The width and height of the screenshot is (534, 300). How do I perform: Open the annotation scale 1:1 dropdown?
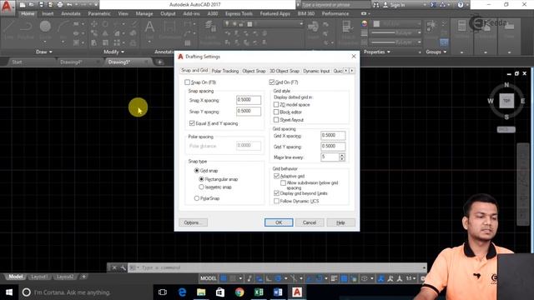pos(411,278)
